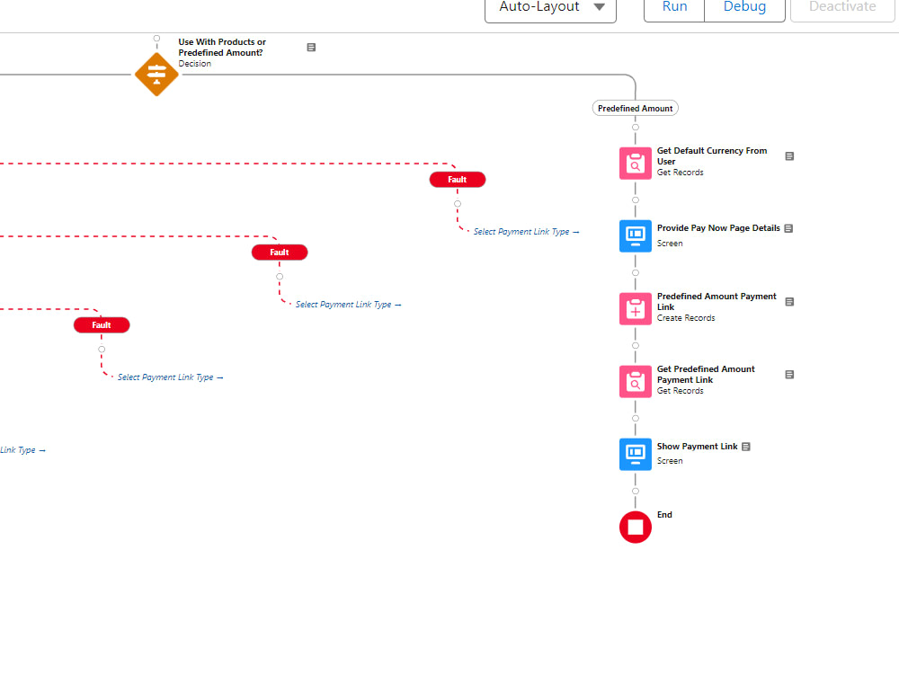Click the red End element icon
This screenshot has height=674, width=899.
(x=636, y=528)
